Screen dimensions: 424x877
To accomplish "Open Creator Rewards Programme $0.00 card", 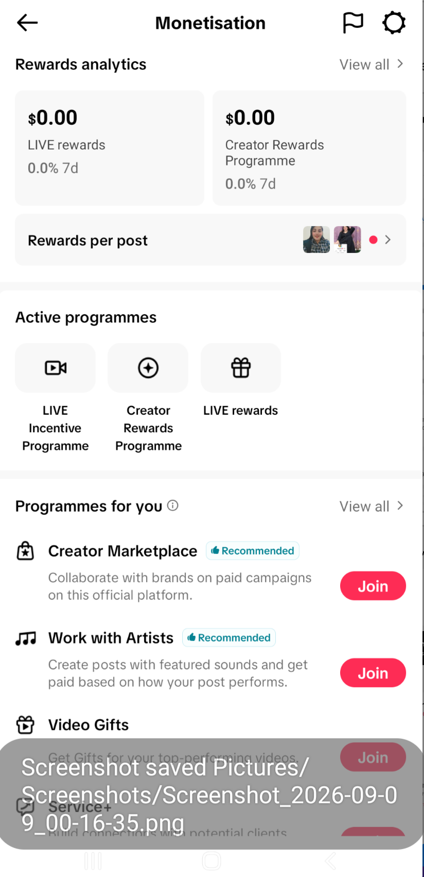I will [x=309, y=148].
